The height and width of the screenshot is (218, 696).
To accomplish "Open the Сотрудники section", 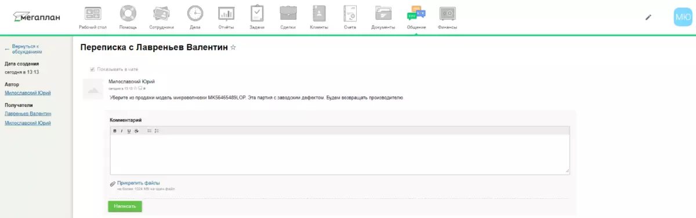I will click(x=161, y=17).
